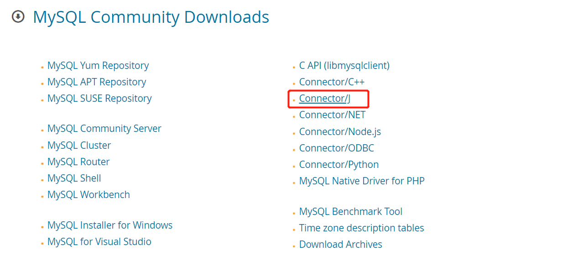Open the Connector/Python link
Viewport: 562px width, 277px height.
click(x=339, y=165)
